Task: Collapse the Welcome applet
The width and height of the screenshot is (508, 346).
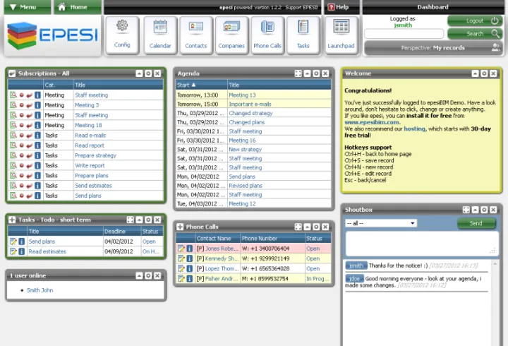Action: coord(475,73)
